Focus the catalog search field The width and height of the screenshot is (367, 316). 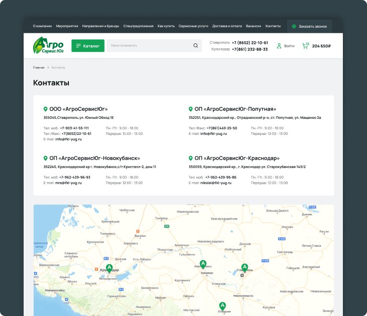pyautogui.click(x=154, y=46)
